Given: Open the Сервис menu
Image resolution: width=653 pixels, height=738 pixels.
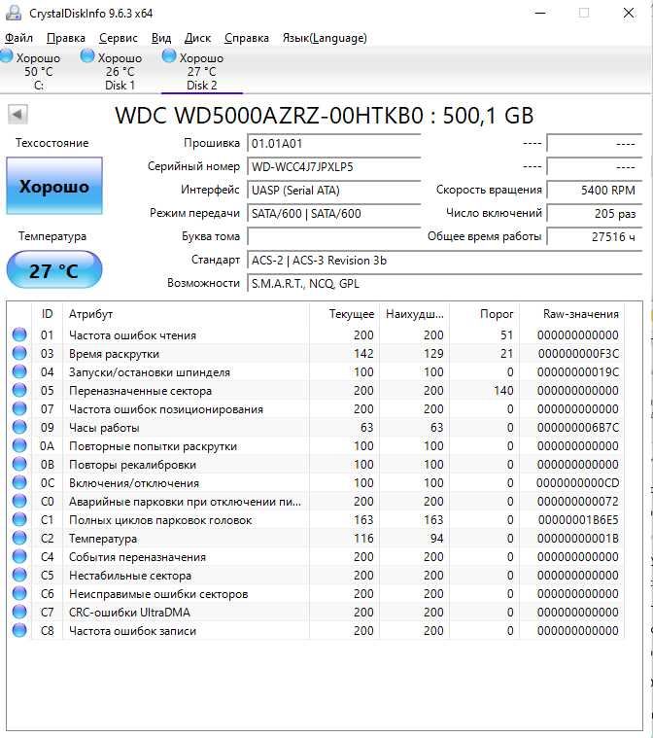Looking at the screenshot, I should click(119, 38).
